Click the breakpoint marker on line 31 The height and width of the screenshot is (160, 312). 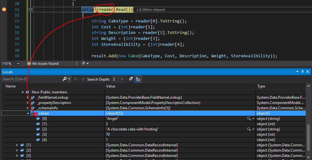coord(4,9)
